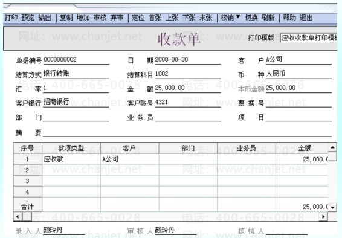The image size is (342, 238).
Task: Click 刷新 refresh button
Action: pyautogui.click(x=268, y=18)
